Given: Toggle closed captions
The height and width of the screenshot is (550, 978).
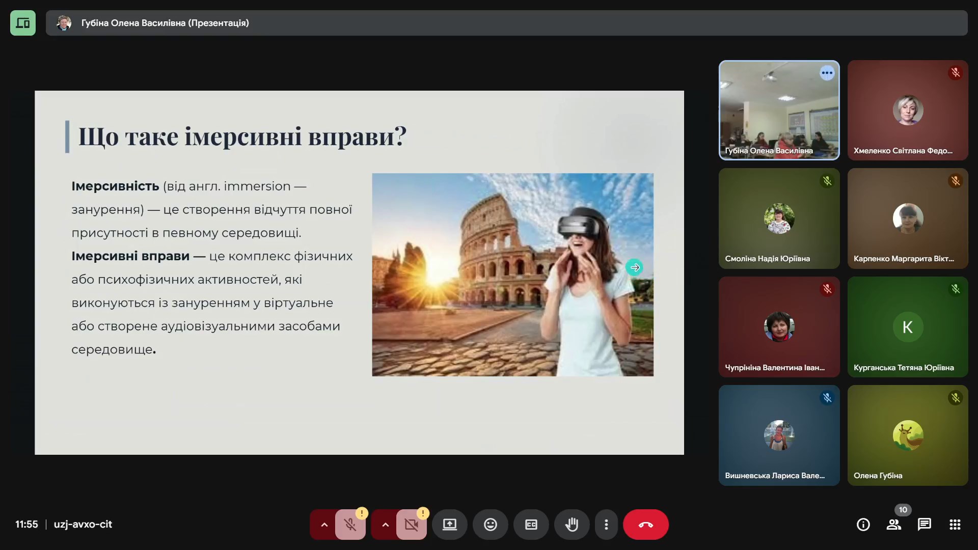Looking at the screenshot, I should point(531,525).
